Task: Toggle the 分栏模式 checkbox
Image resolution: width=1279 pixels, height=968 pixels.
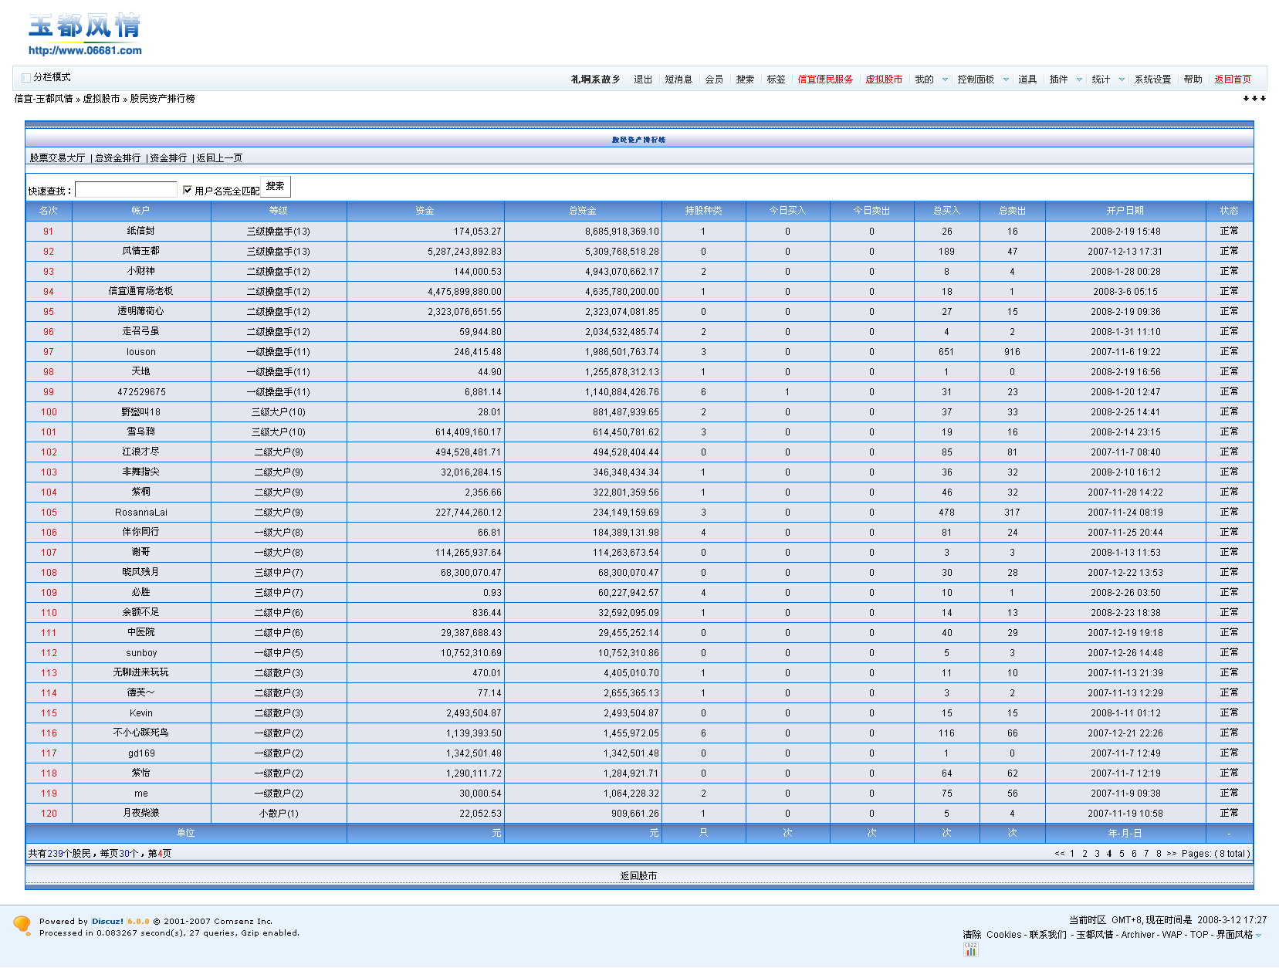Action: (x=26, y=77)
